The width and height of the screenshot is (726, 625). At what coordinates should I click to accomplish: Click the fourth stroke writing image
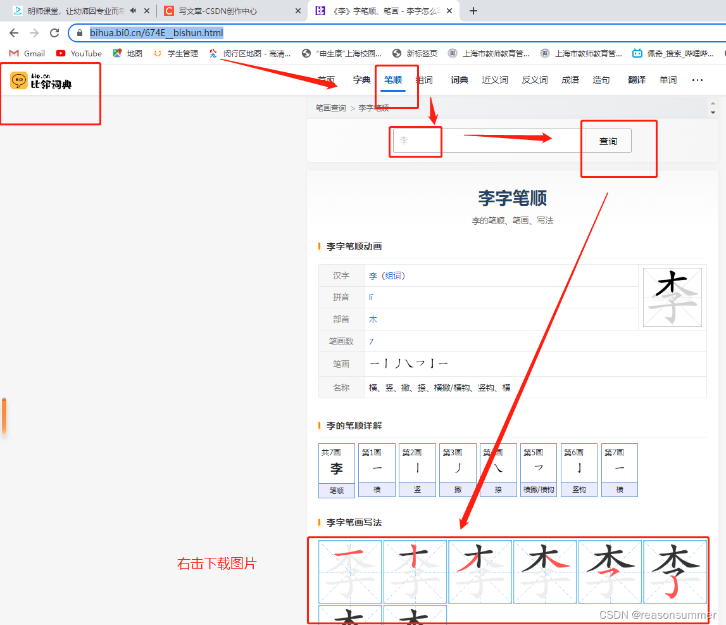(545, 572)
